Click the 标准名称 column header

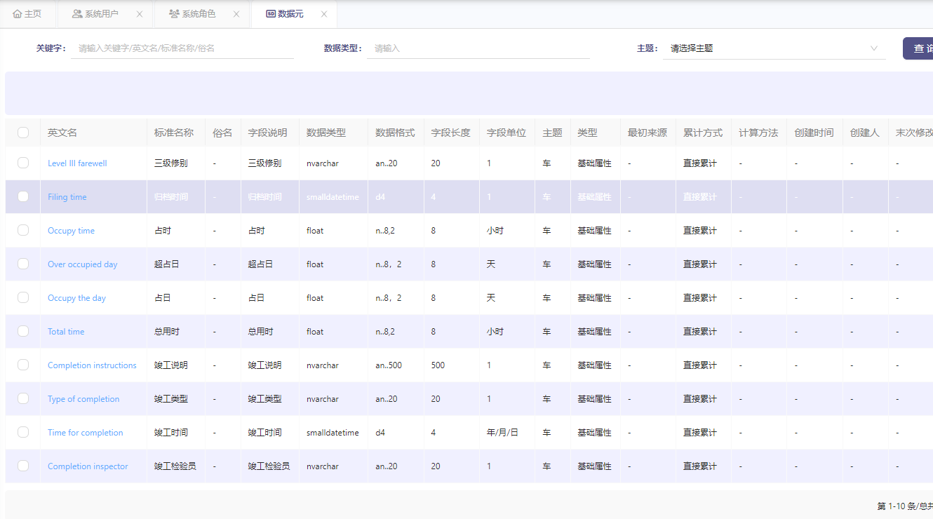176,133
